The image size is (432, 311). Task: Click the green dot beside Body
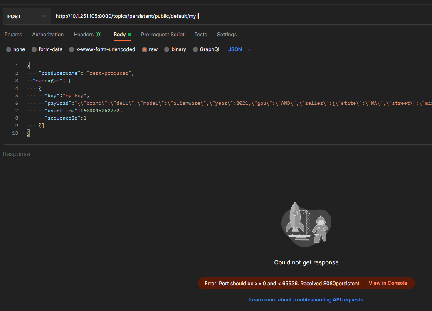(x=129, y=35)
